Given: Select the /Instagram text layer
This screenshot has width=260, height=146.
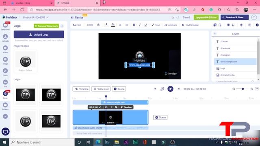Looking at the screenshot, I should coord(235,55).
